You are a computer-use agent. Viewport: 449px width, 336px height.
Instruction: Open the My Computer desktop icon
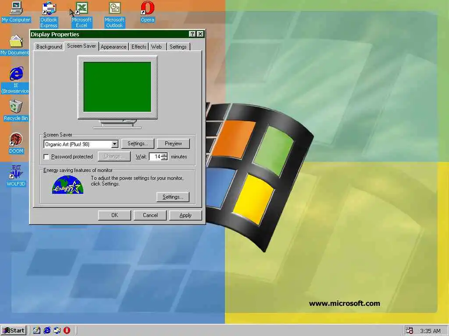pyautogui.click(x=16, y=12)
